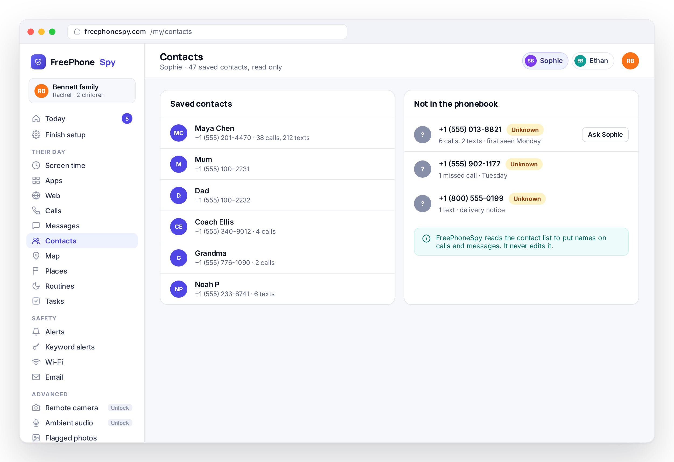Screen dimensions: 674x462
Task: Click the info icon in the notice banner
Action: tap(426, 239)
